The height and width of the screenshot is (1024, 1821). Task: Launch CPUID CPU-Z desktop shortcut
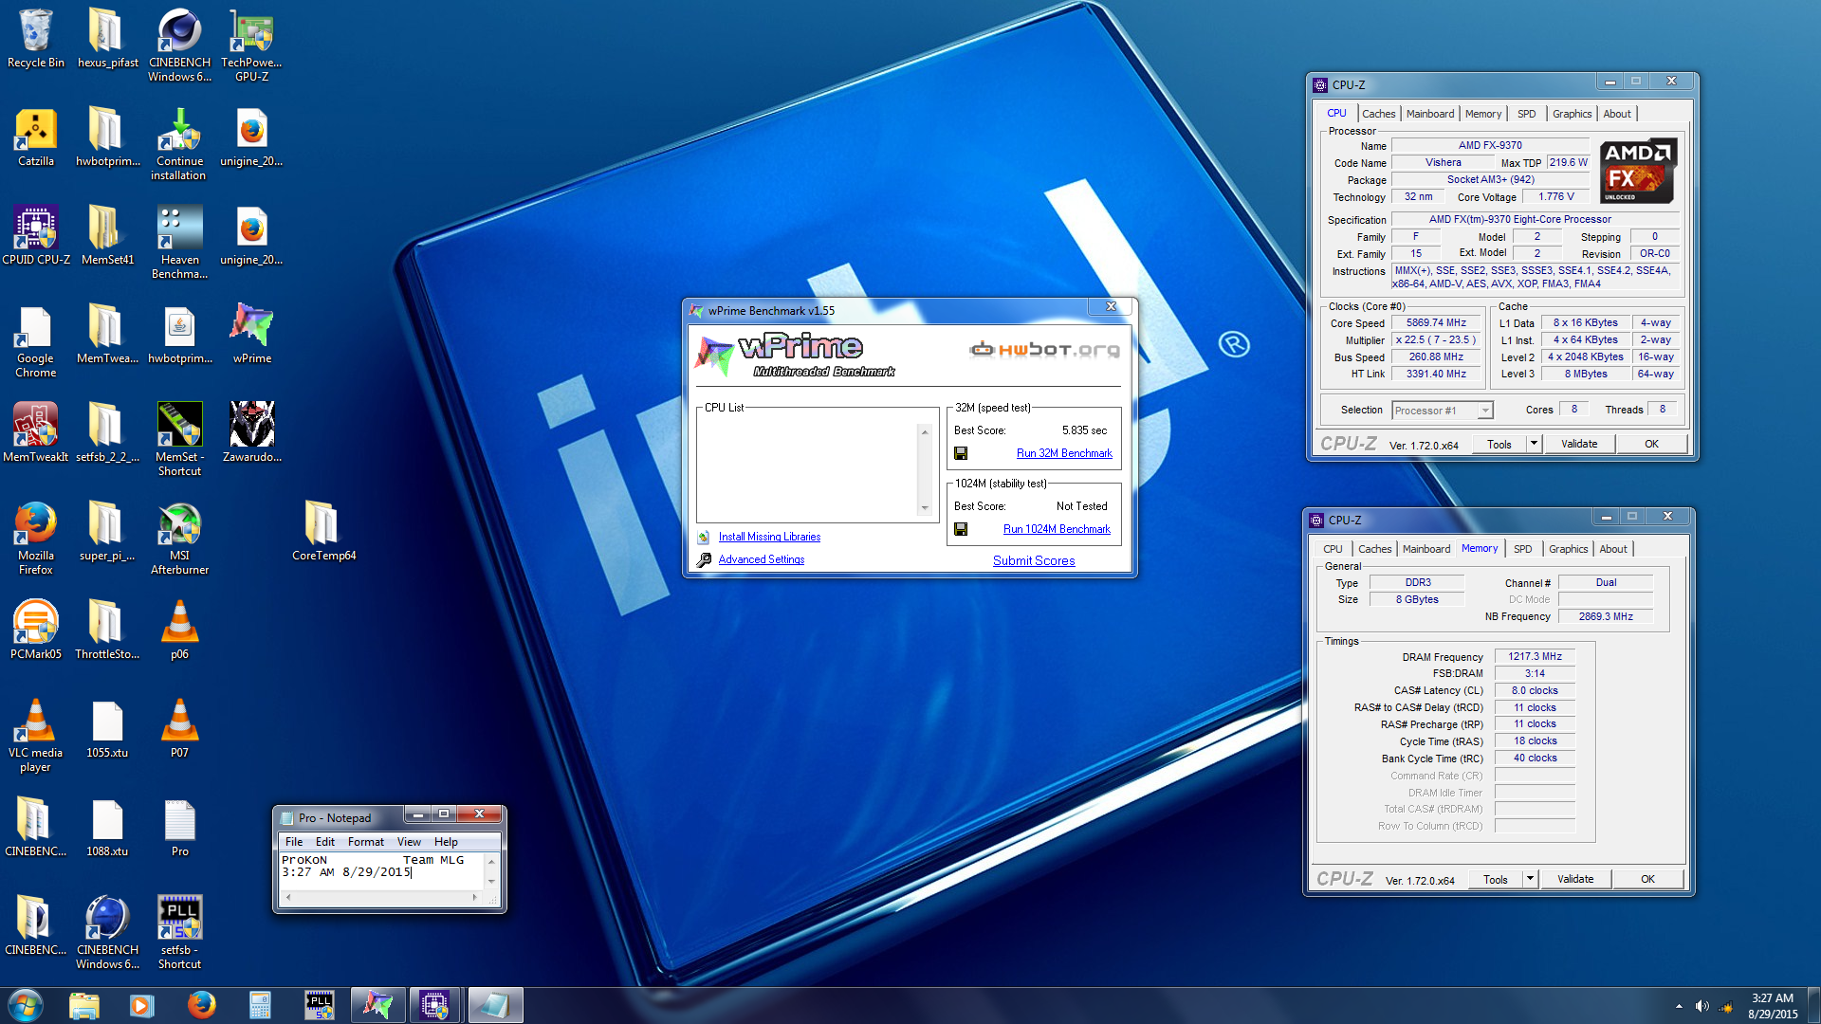click(35, 236)
